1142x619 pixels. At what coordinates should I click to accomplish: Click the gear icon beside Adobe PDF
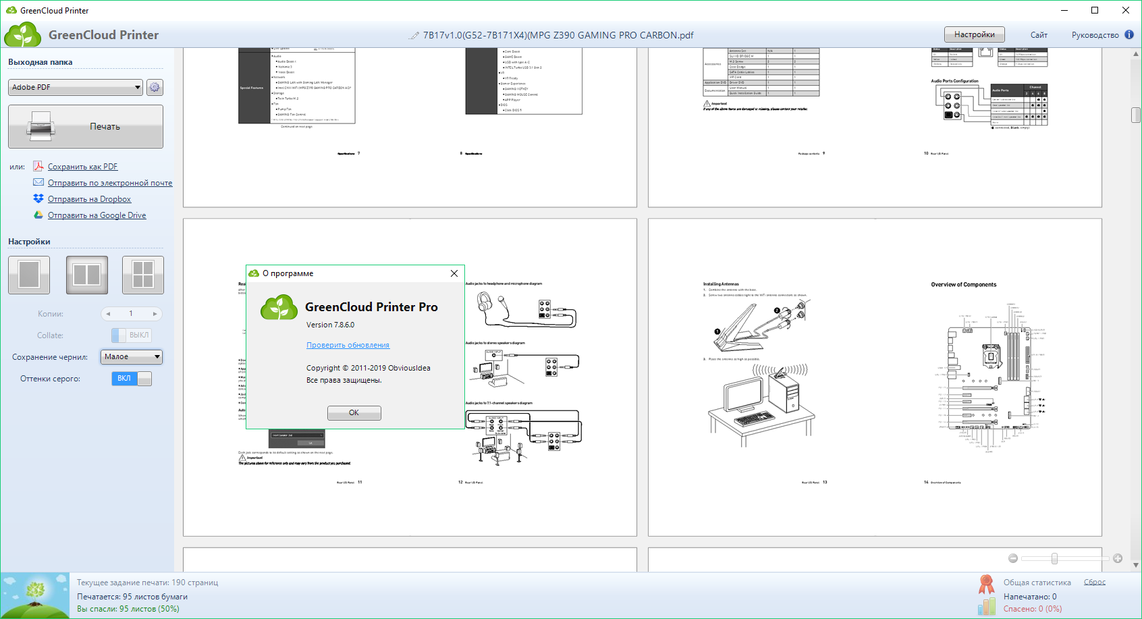155,87
